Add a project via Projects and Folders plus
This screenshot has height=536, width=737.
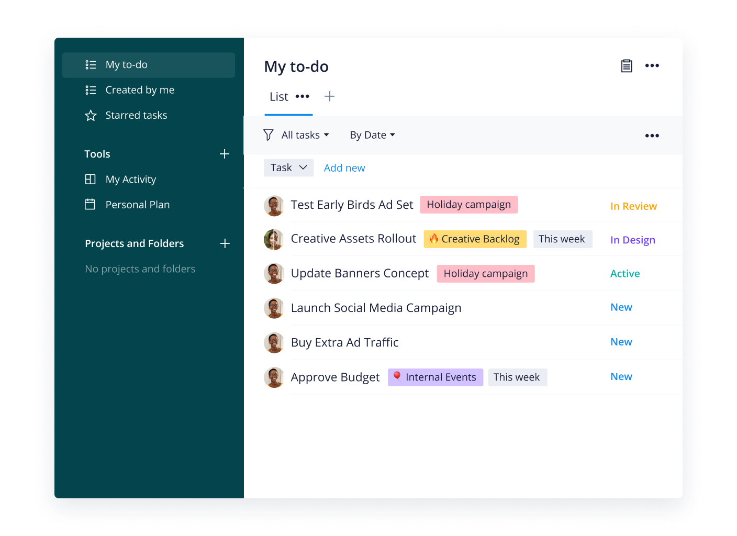225,243
